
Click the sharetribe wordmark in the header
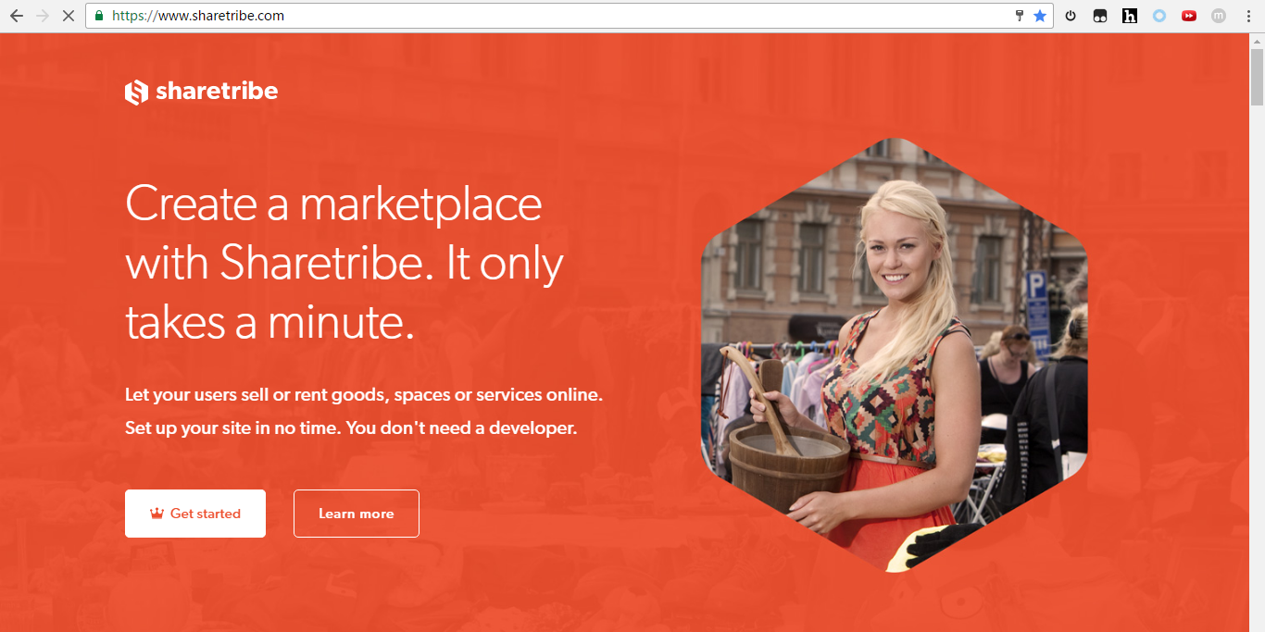(217, 91)
